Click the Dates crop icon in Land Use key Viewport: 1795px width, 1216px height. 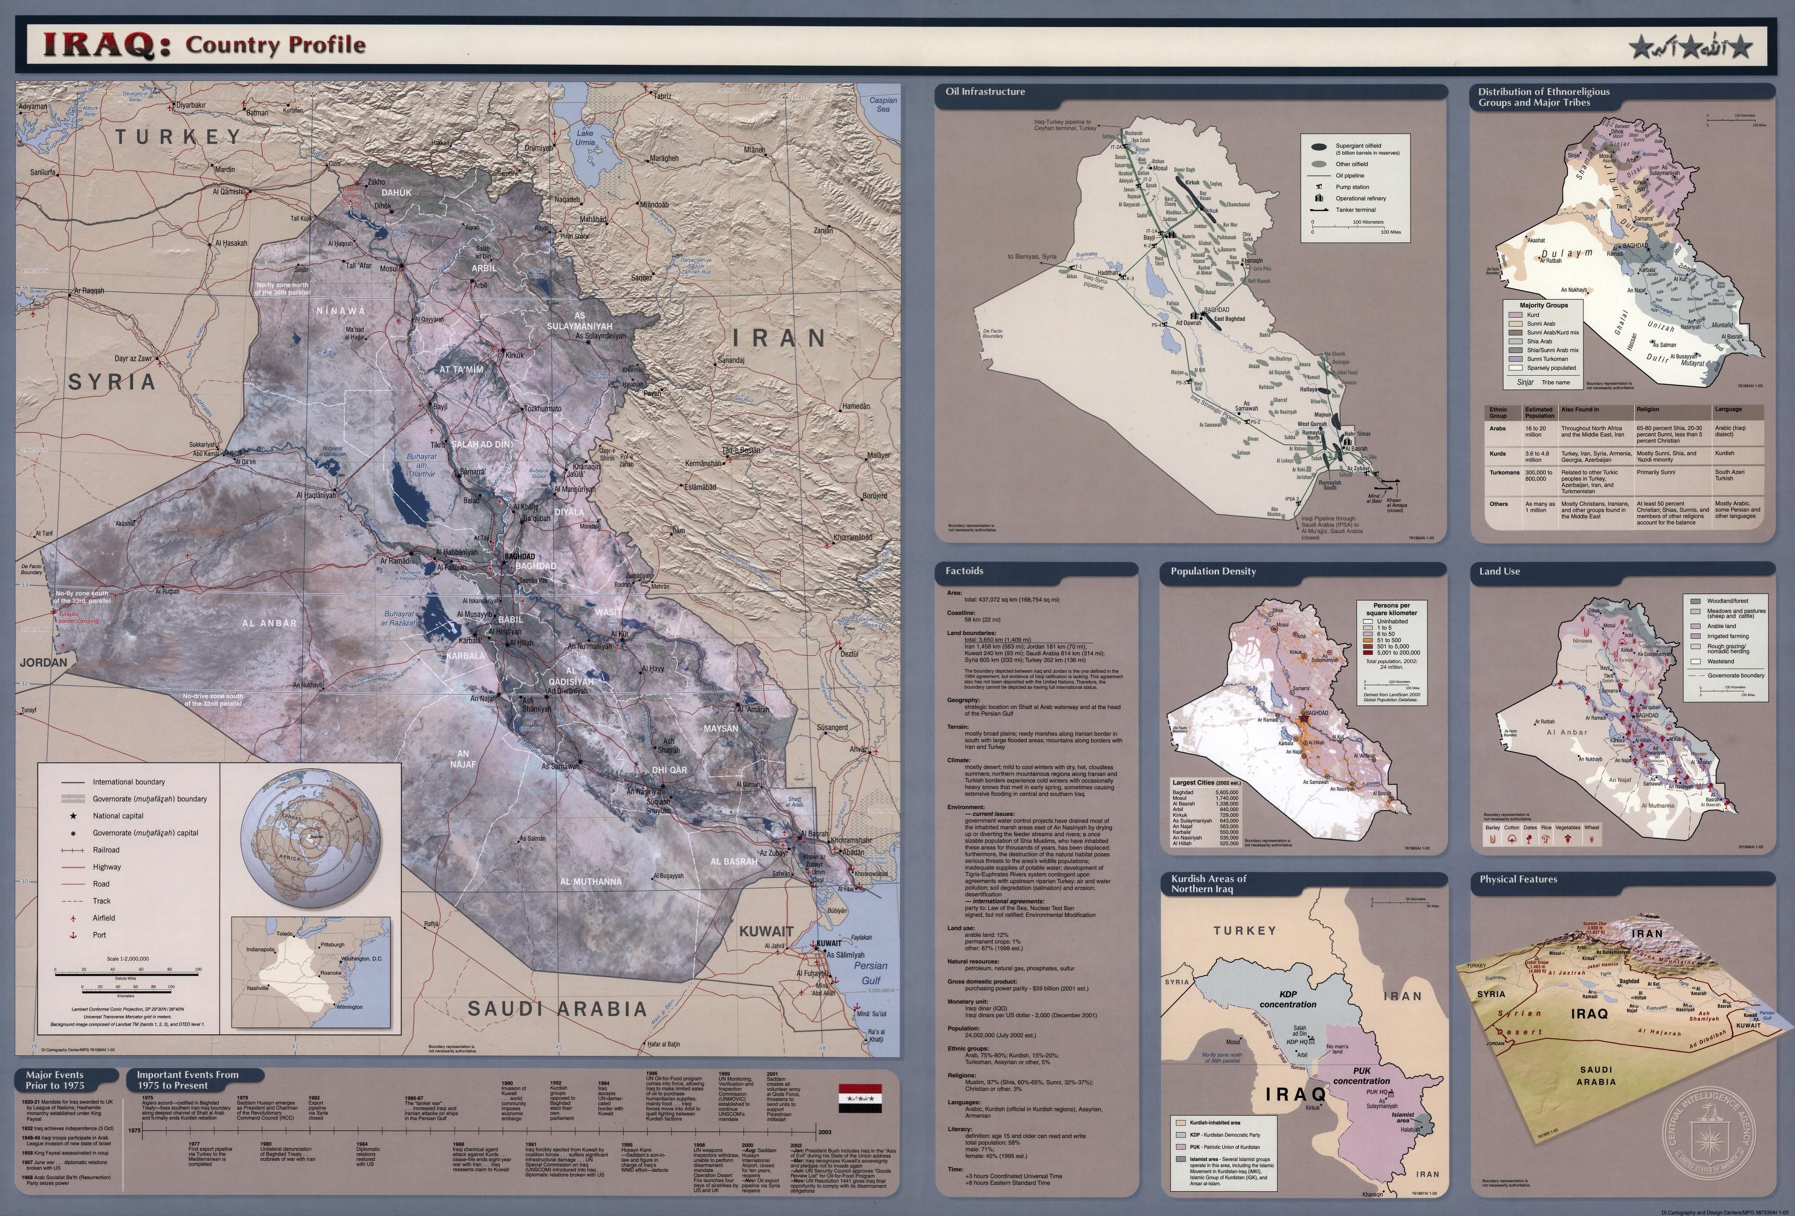pos(1530,839)
